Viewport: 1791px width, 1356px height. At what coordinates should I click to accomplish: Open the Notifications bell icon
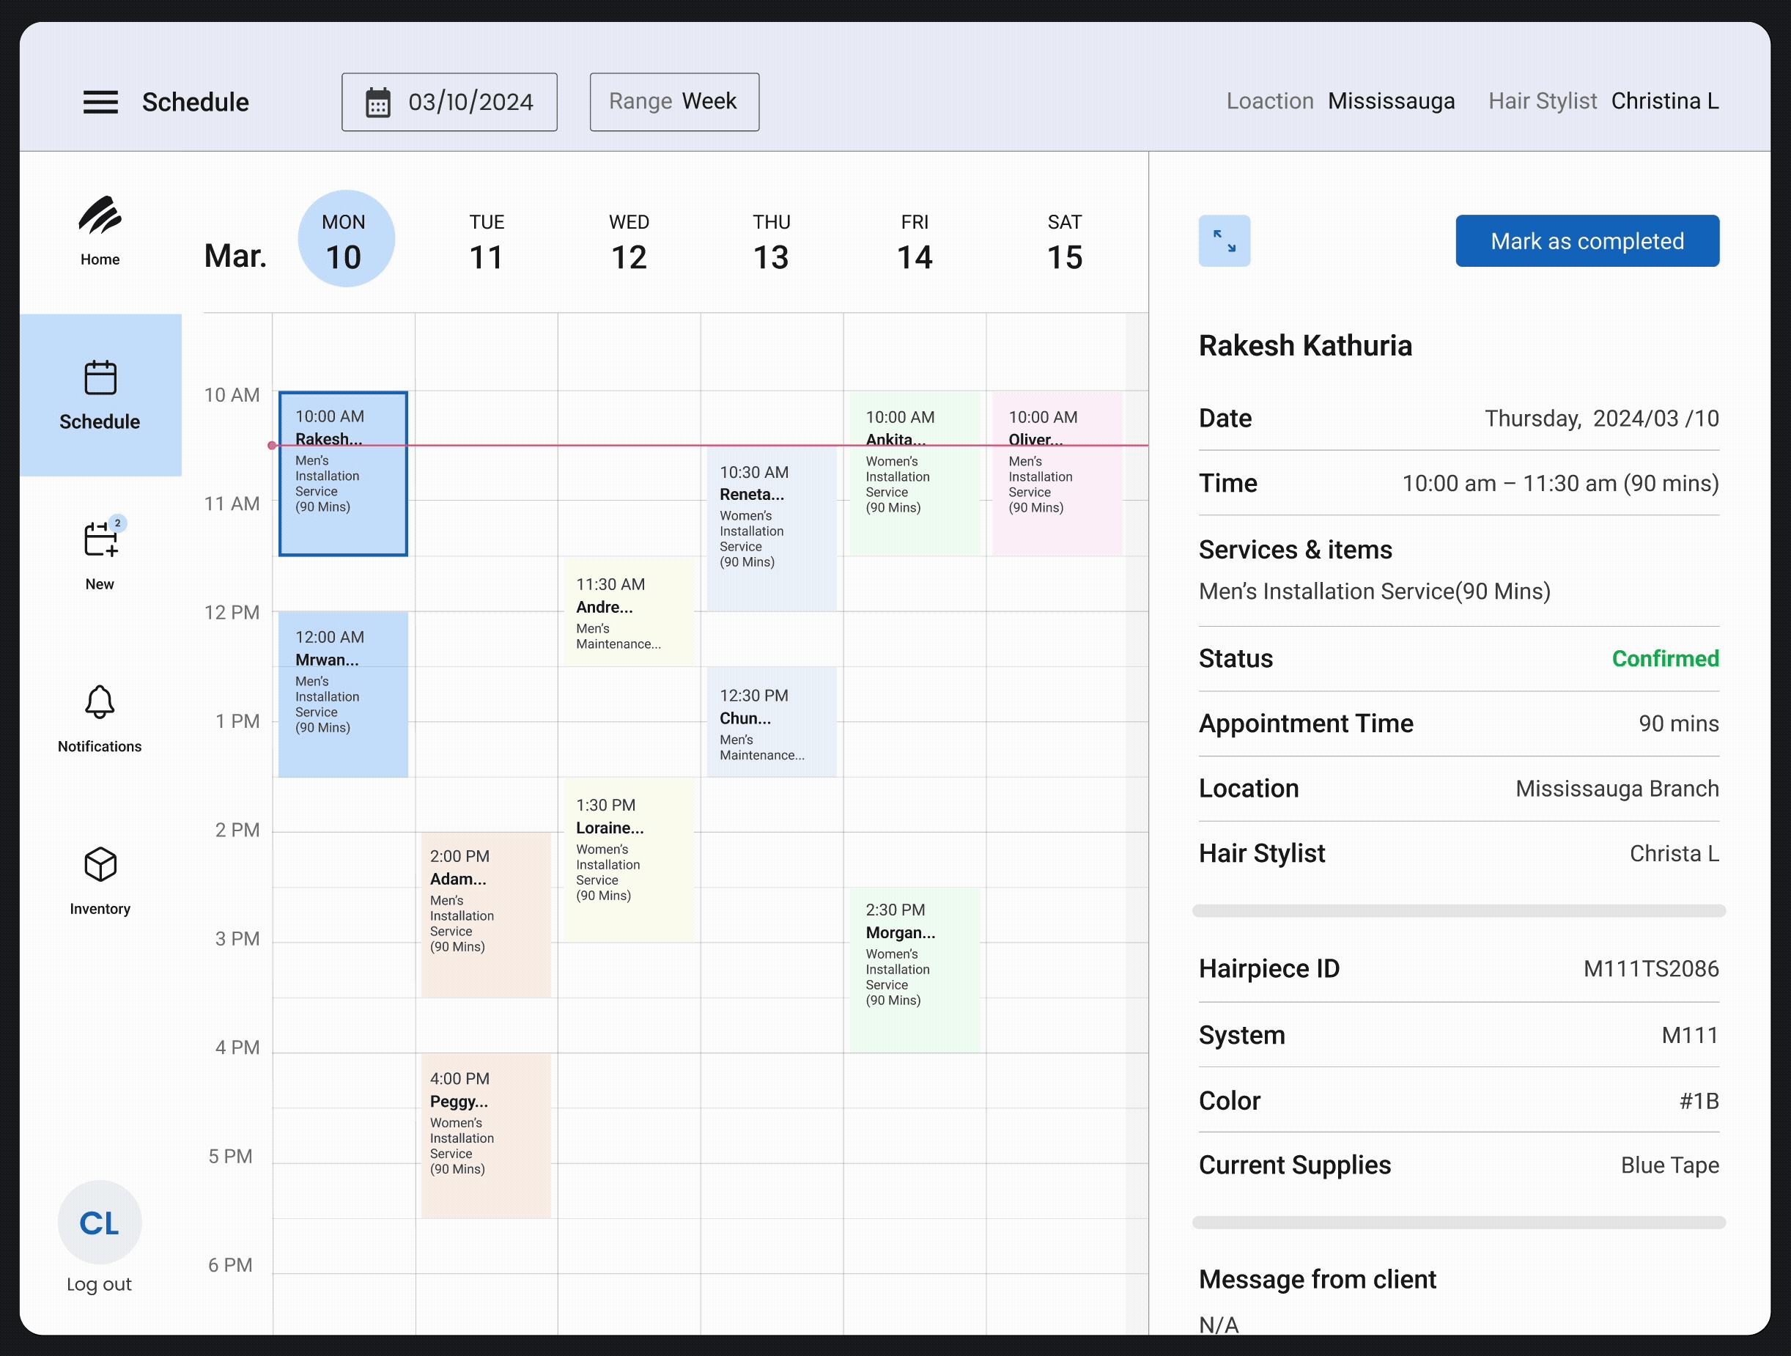[100, 702]
